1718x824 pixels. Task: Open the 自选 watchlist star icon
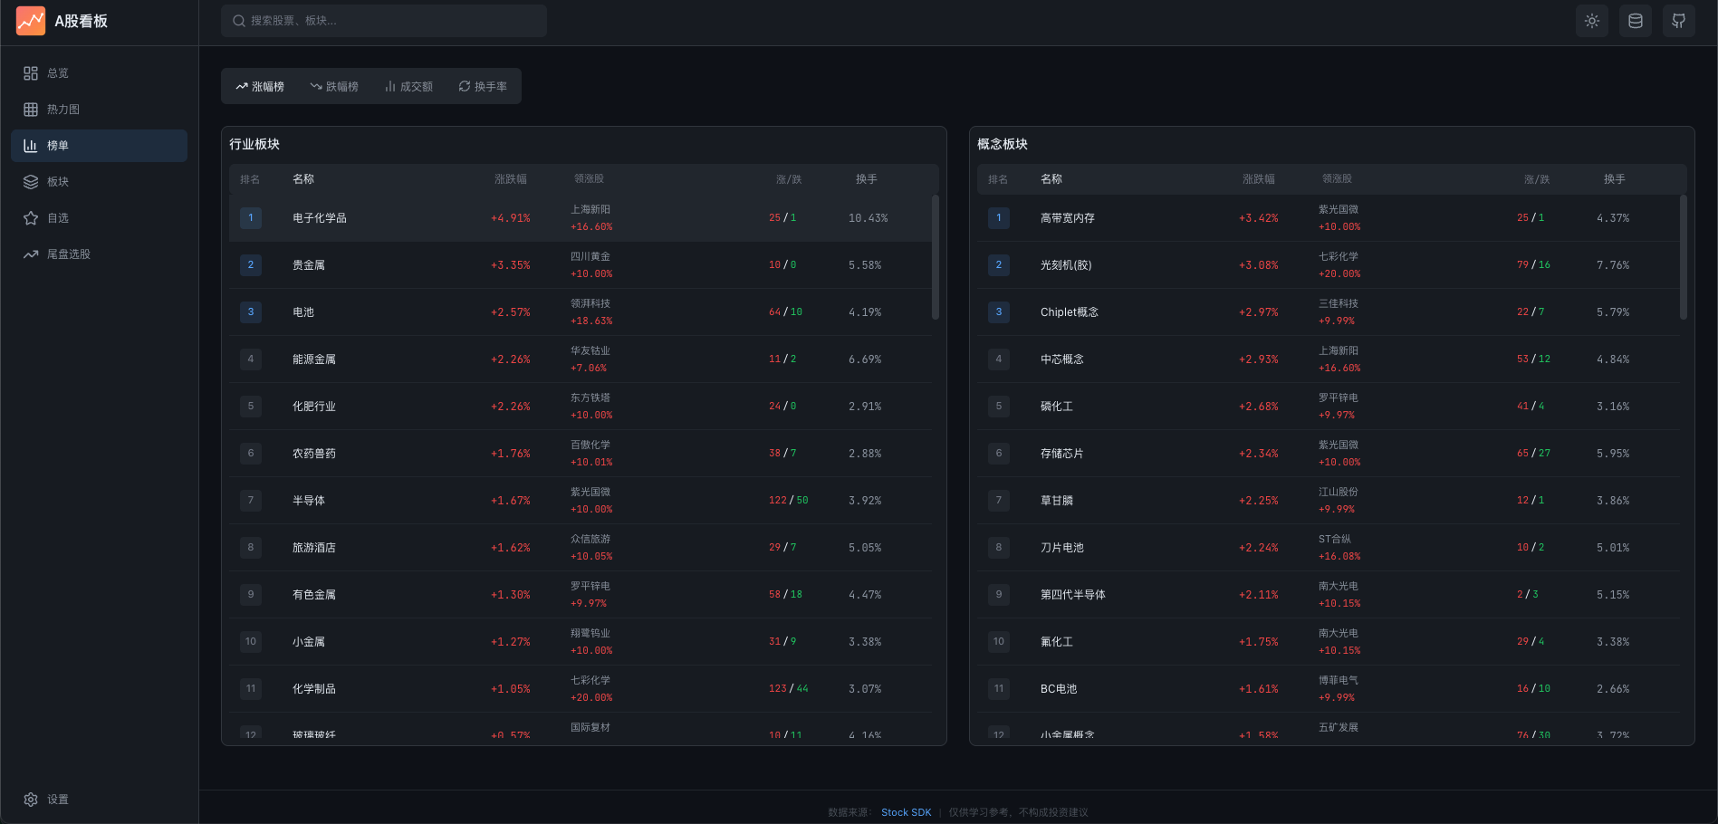(x=30, y=217)
